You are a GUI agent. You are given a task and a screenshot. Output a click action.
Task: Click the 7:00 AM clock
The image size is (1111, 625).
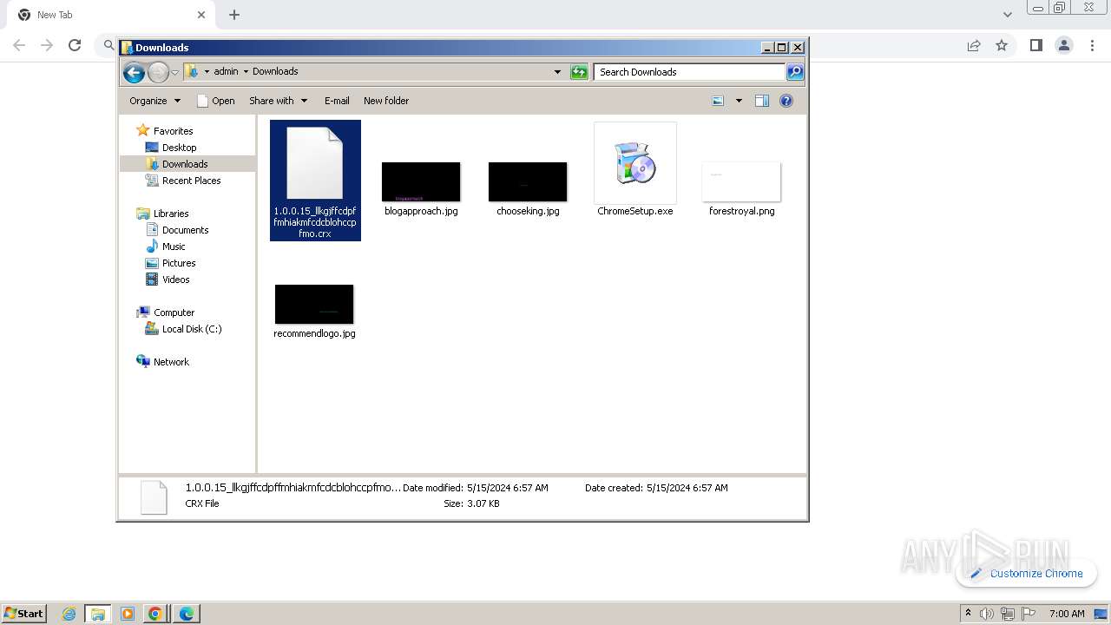click(x=1067, y=614)
